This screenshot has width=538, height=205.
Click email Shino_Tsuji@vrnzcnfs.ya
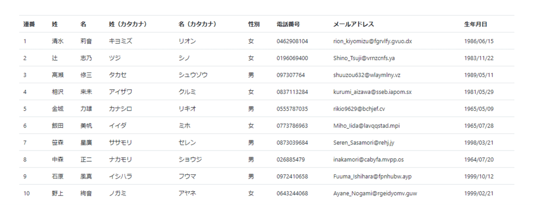tap(364, 58)
